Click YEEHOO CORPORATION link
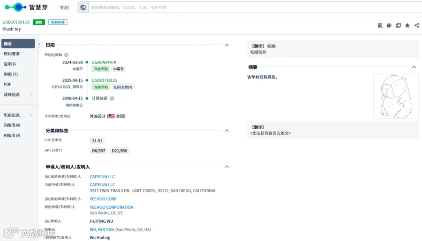 112,207
